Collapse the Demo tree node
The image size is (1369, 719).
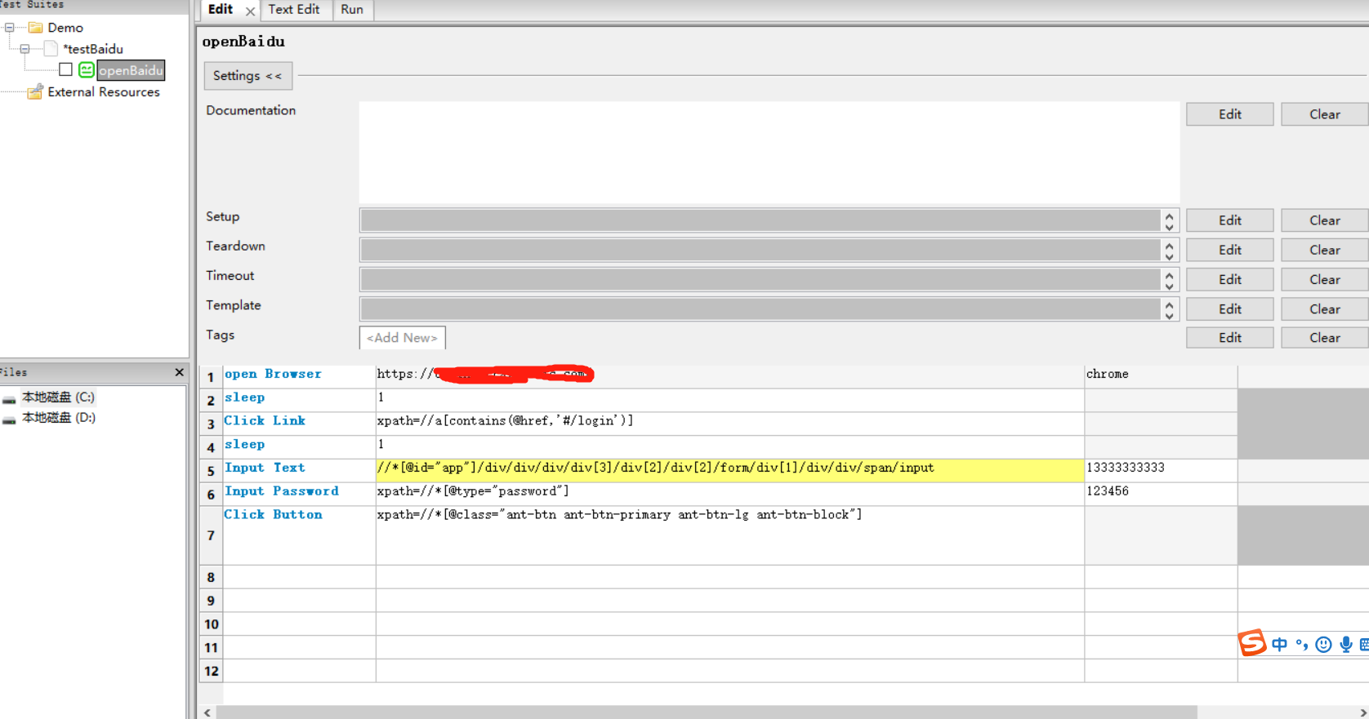click(x=9, y=28)
